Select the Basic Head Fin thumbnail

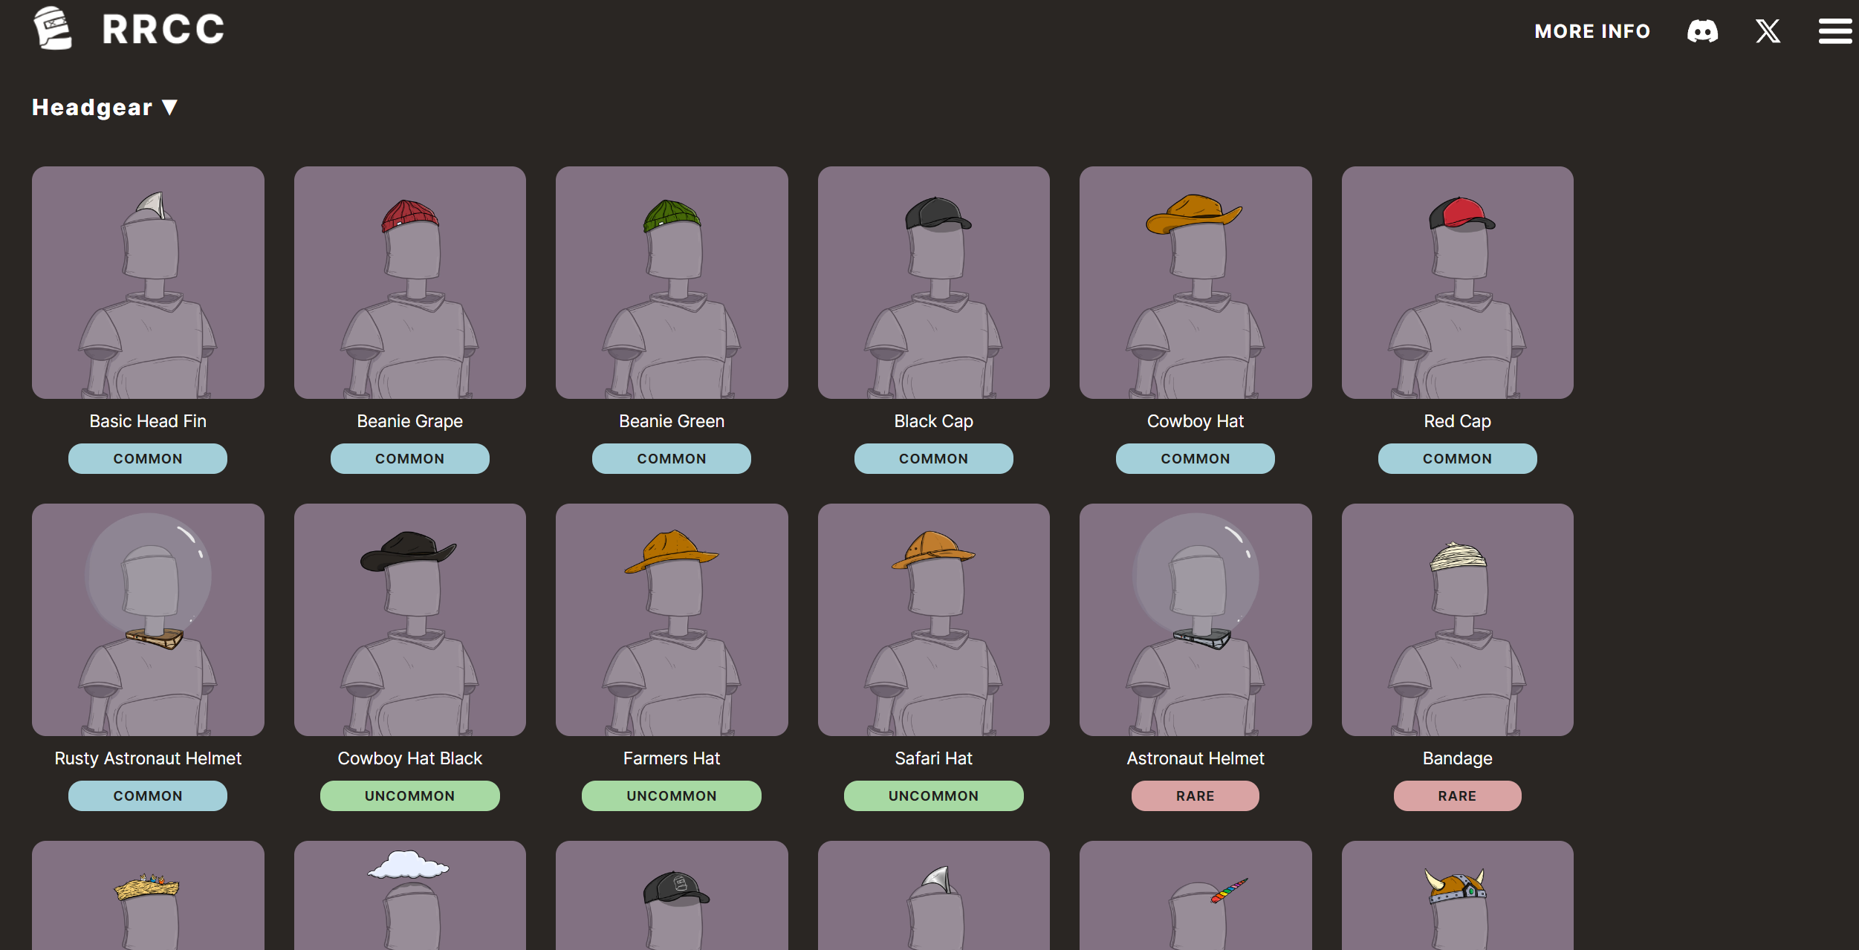point(148,282)
